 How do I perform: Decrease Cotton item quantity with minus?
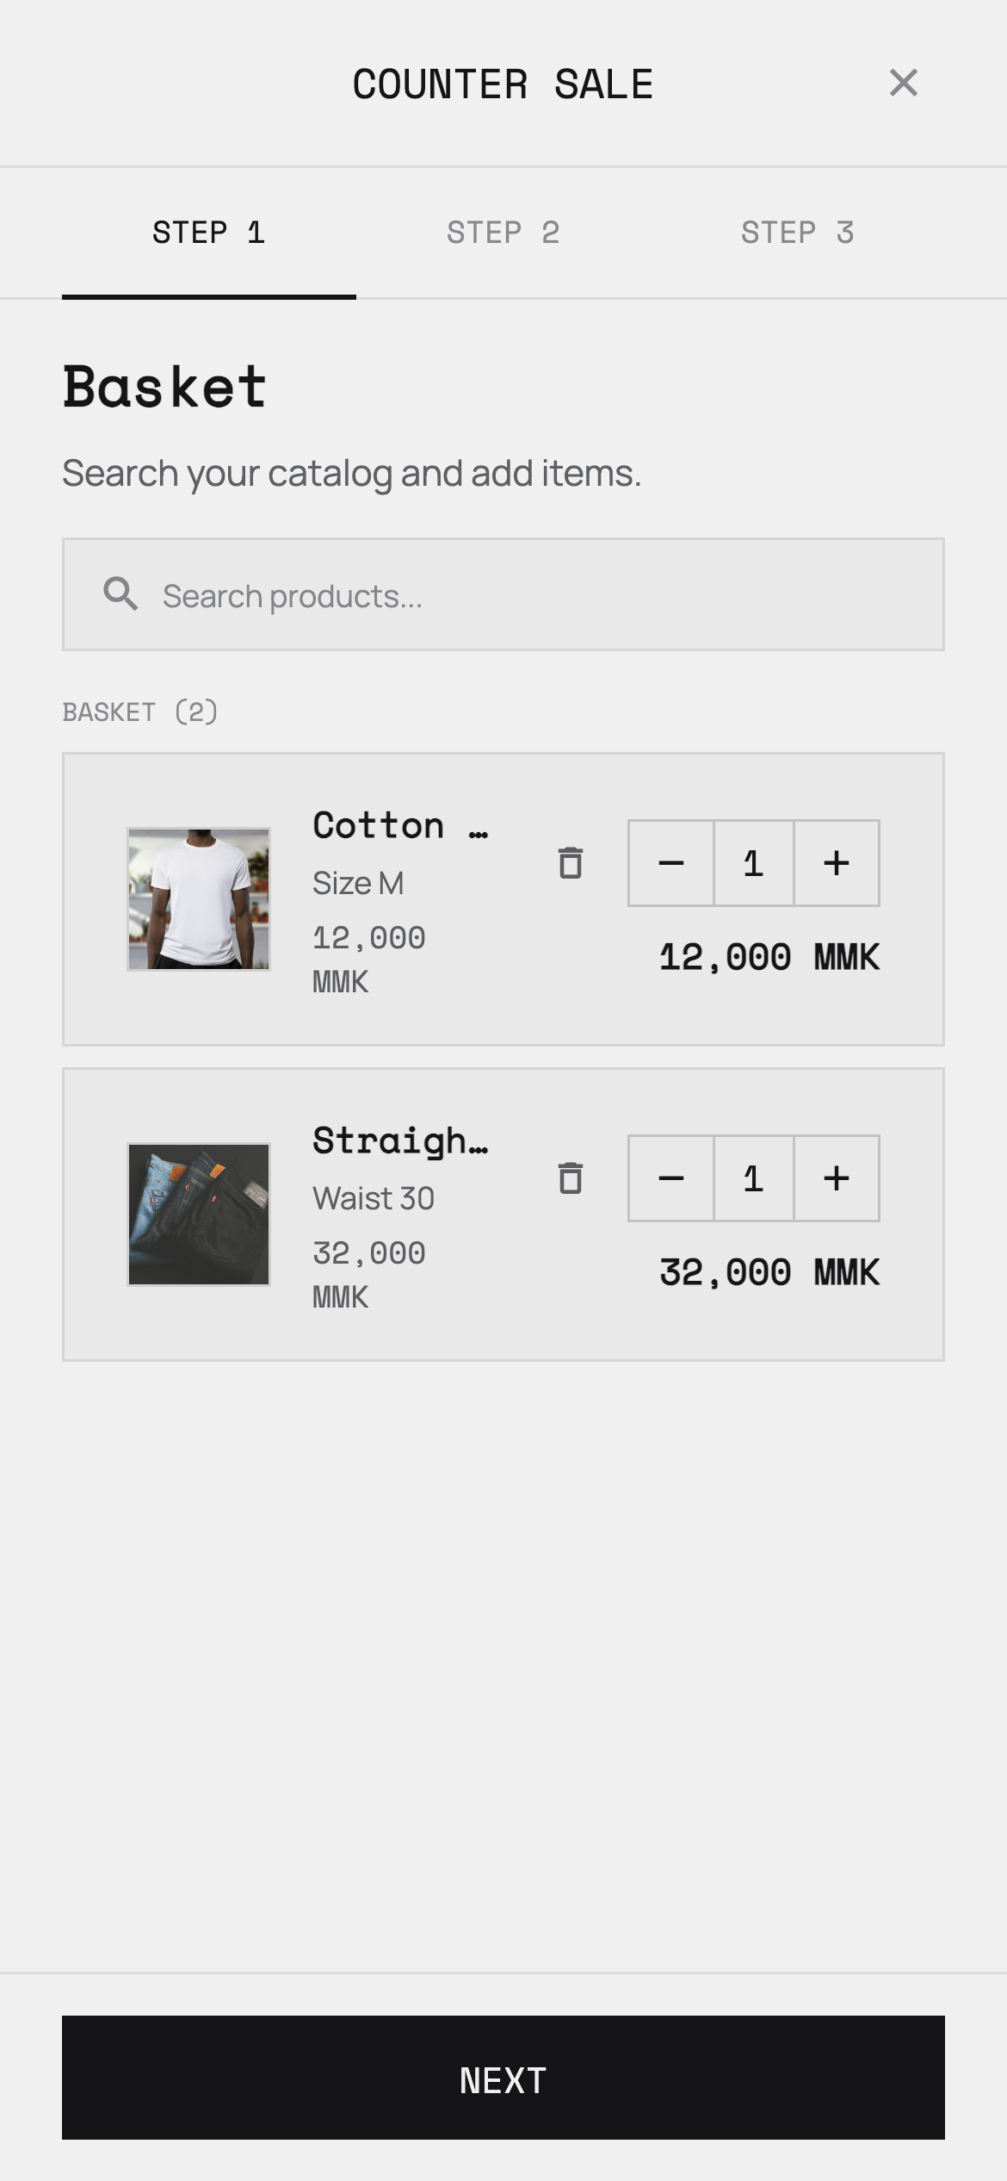pyautogui.click(x=671, y=863)
